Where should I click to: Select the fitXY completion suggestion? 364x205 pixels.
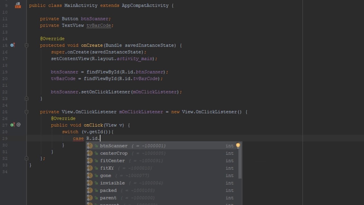tap(162, 168)
